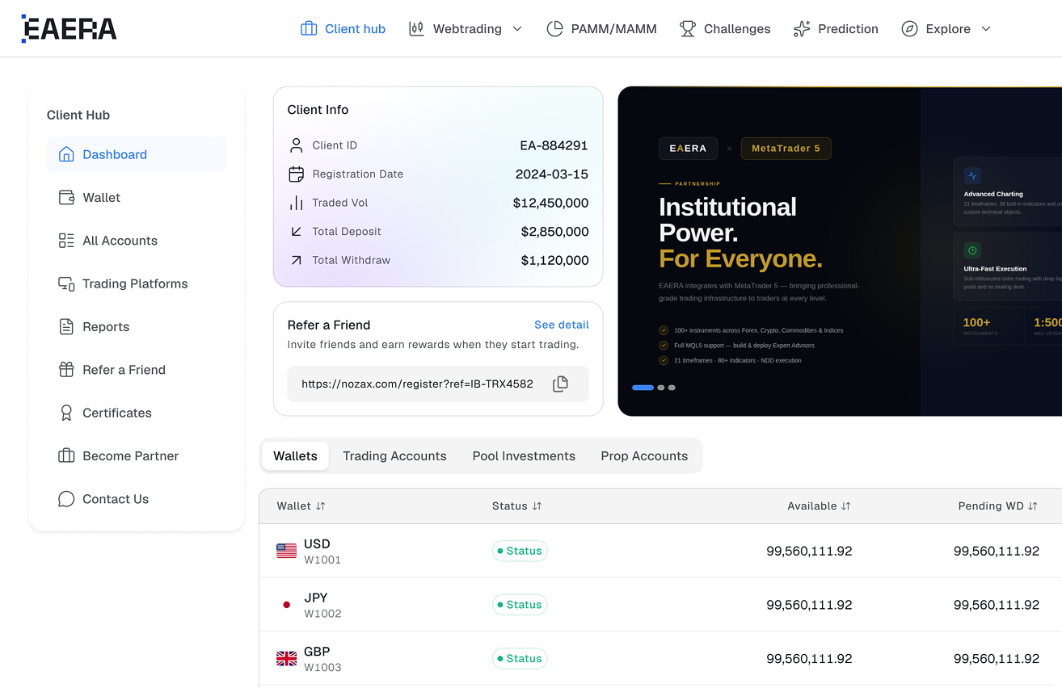Click the GBP row Status badge

coord(520,658)
